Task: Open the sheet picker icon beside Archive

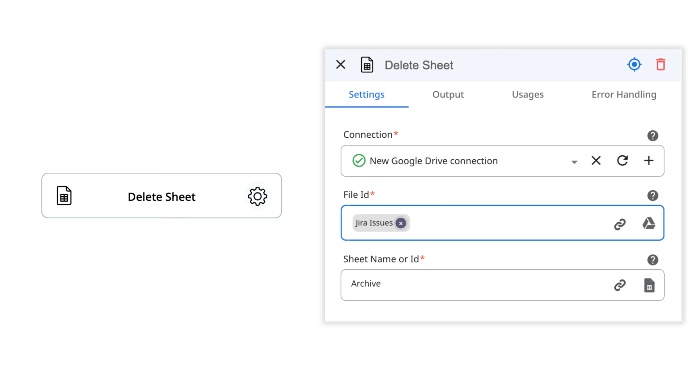Action: tap(649, 285)
